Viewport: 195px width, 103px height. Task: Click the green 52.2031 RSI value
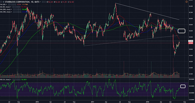(24, 79)
